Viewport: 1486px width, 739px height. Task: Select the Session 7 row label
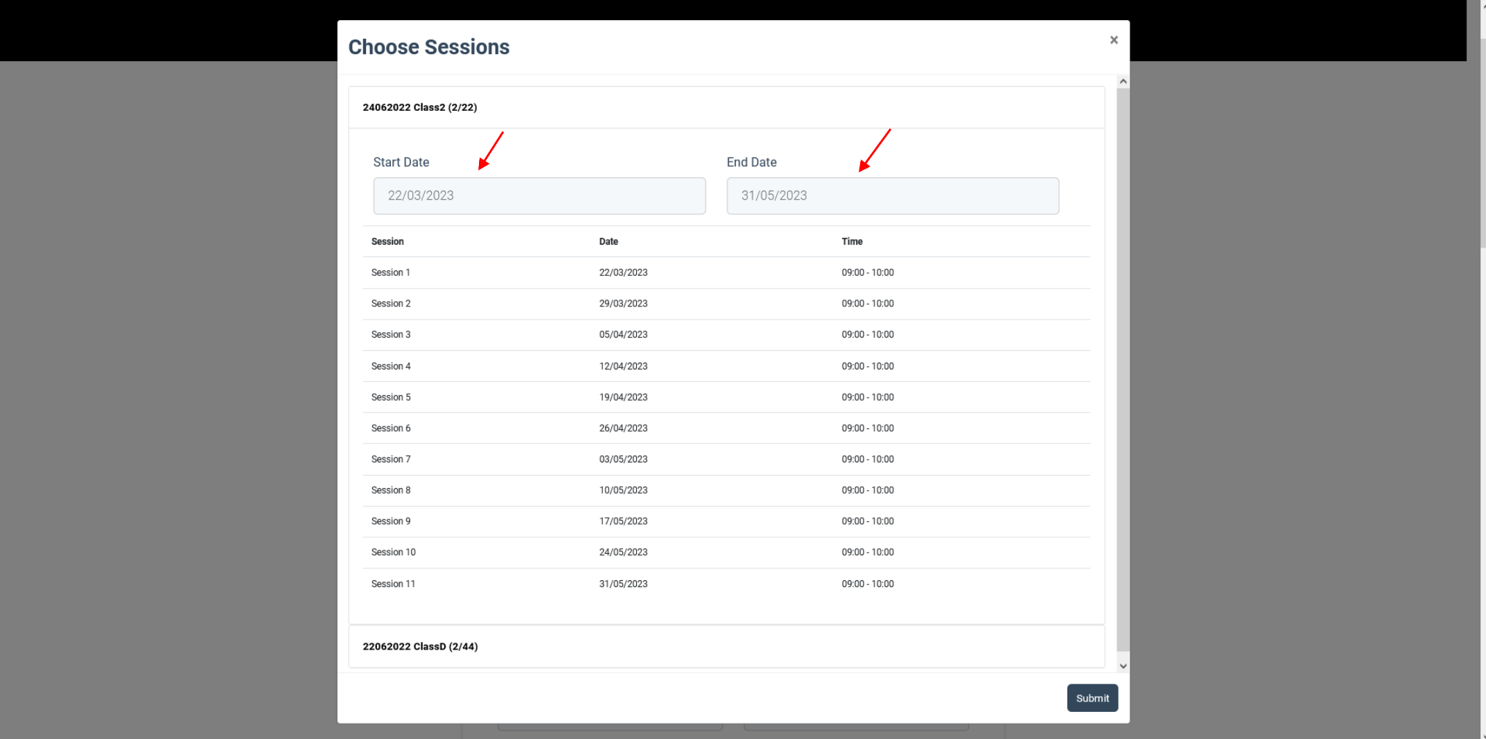tap(391, 460)
